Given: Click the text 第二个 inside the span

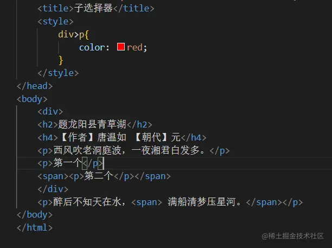Looking at the screenshot, I should coord(98,176).
